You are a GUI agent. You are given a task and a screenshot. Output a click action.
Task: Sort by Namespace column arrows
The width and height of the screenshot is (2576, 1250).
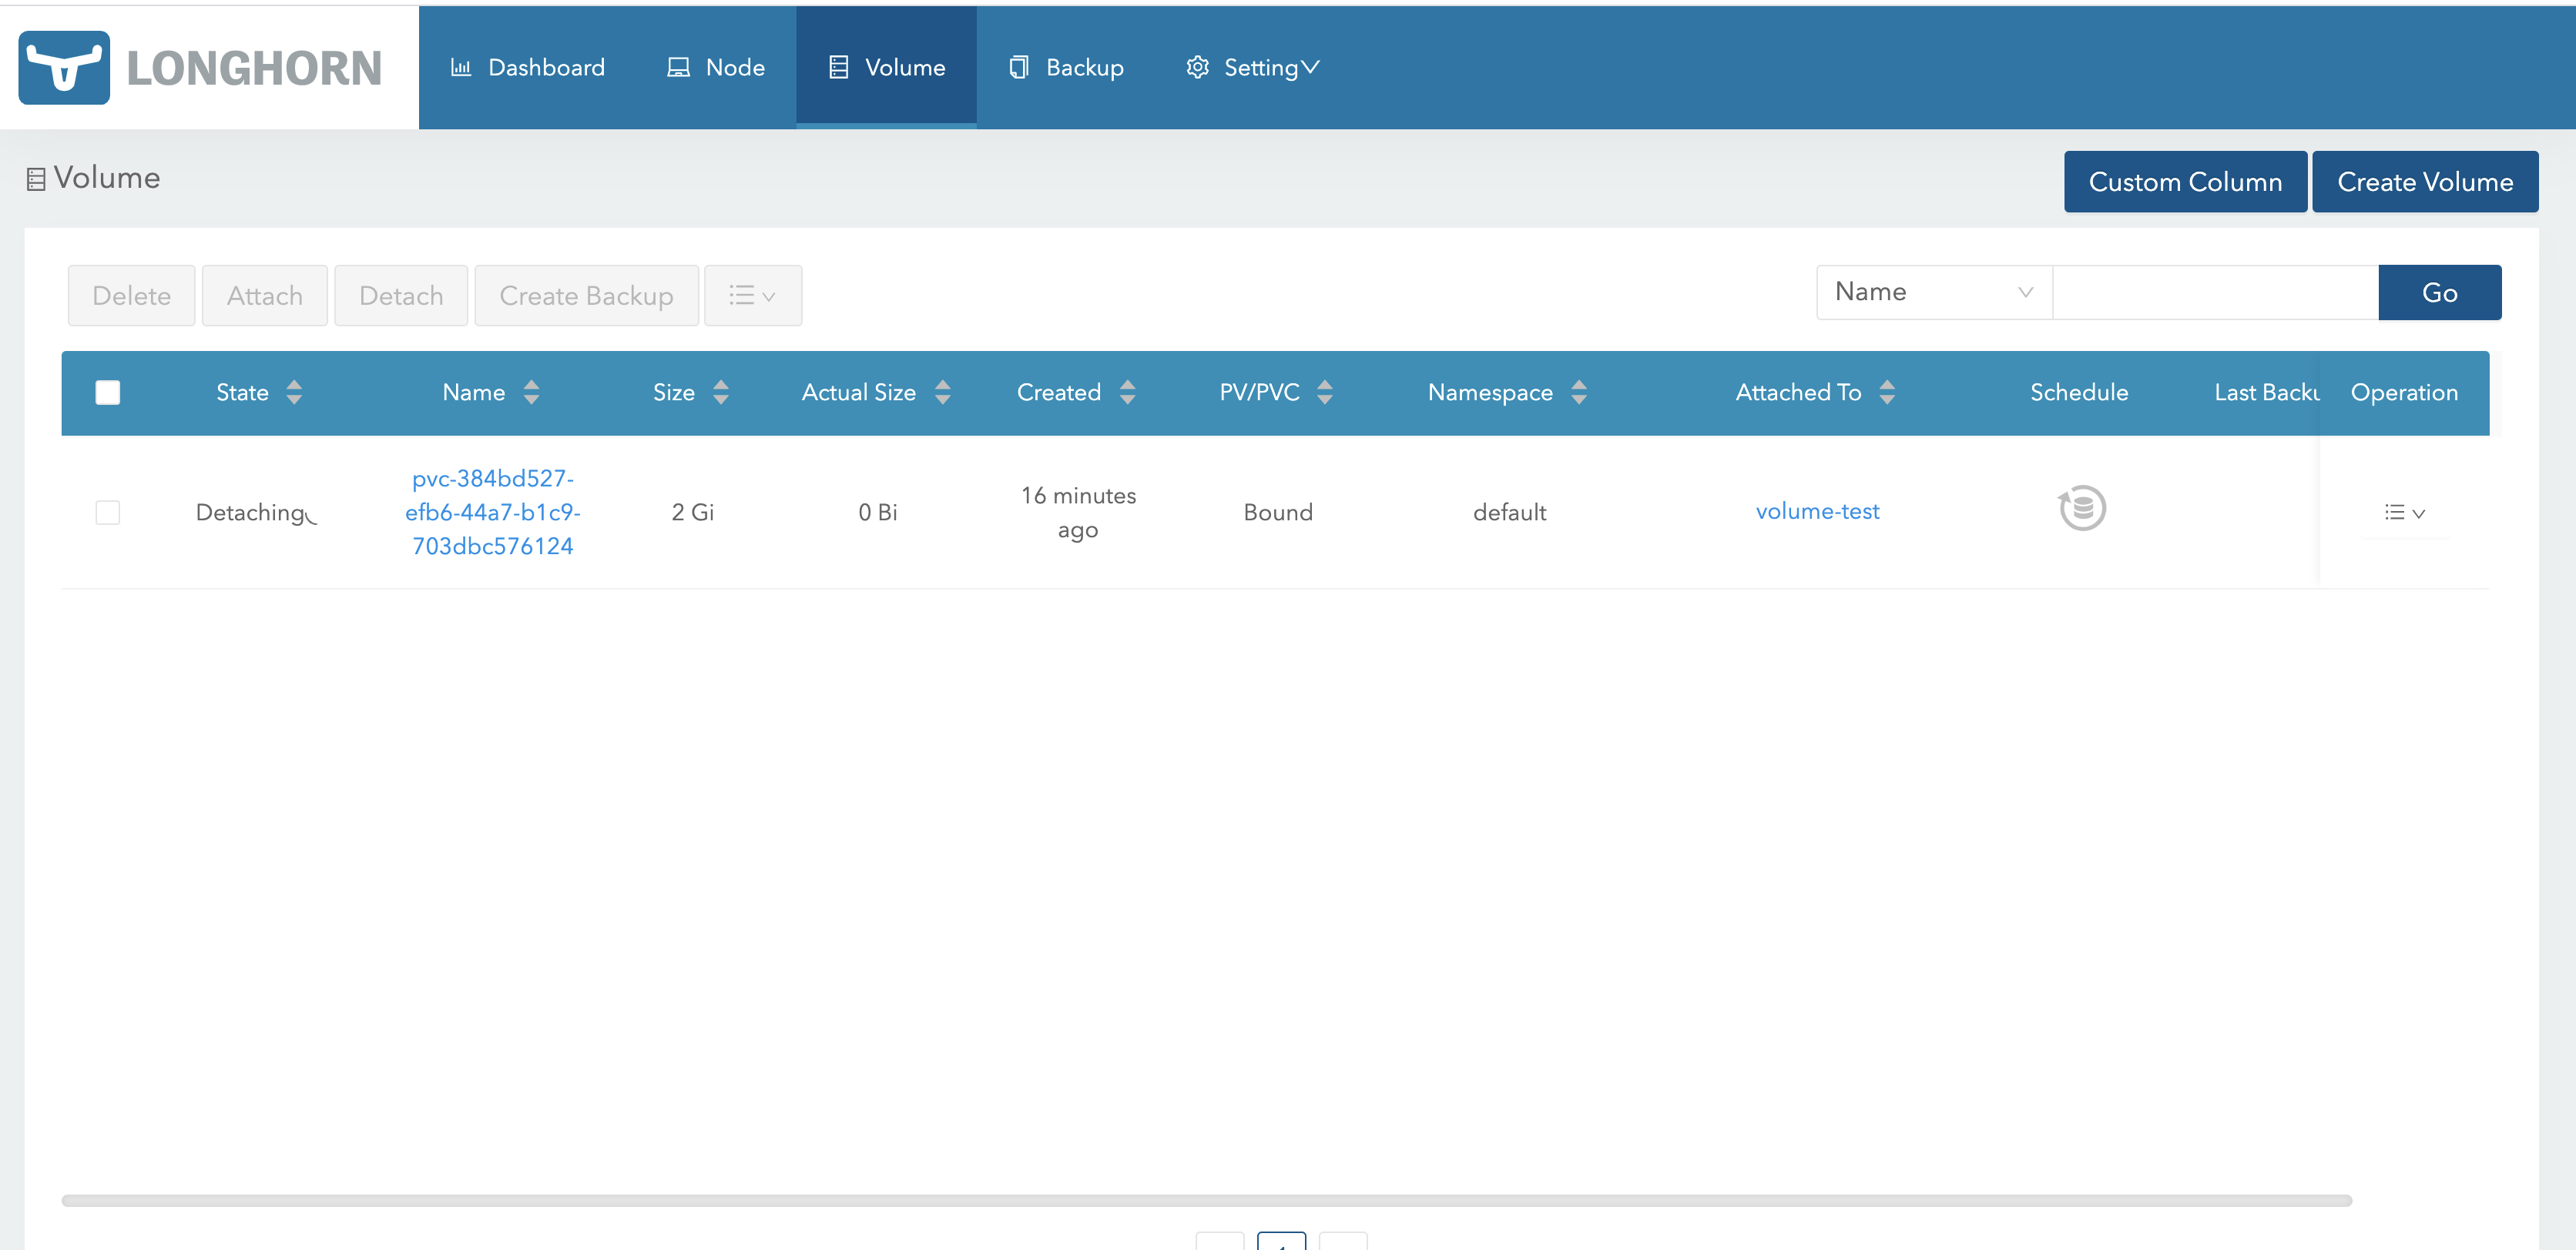pyautogui.click(x=1578, y=393)
